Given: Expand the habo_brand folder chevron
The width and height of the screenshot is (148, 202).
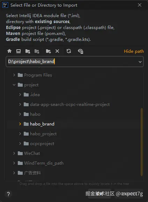Looking at the screenshot, I should coord(20,124).
